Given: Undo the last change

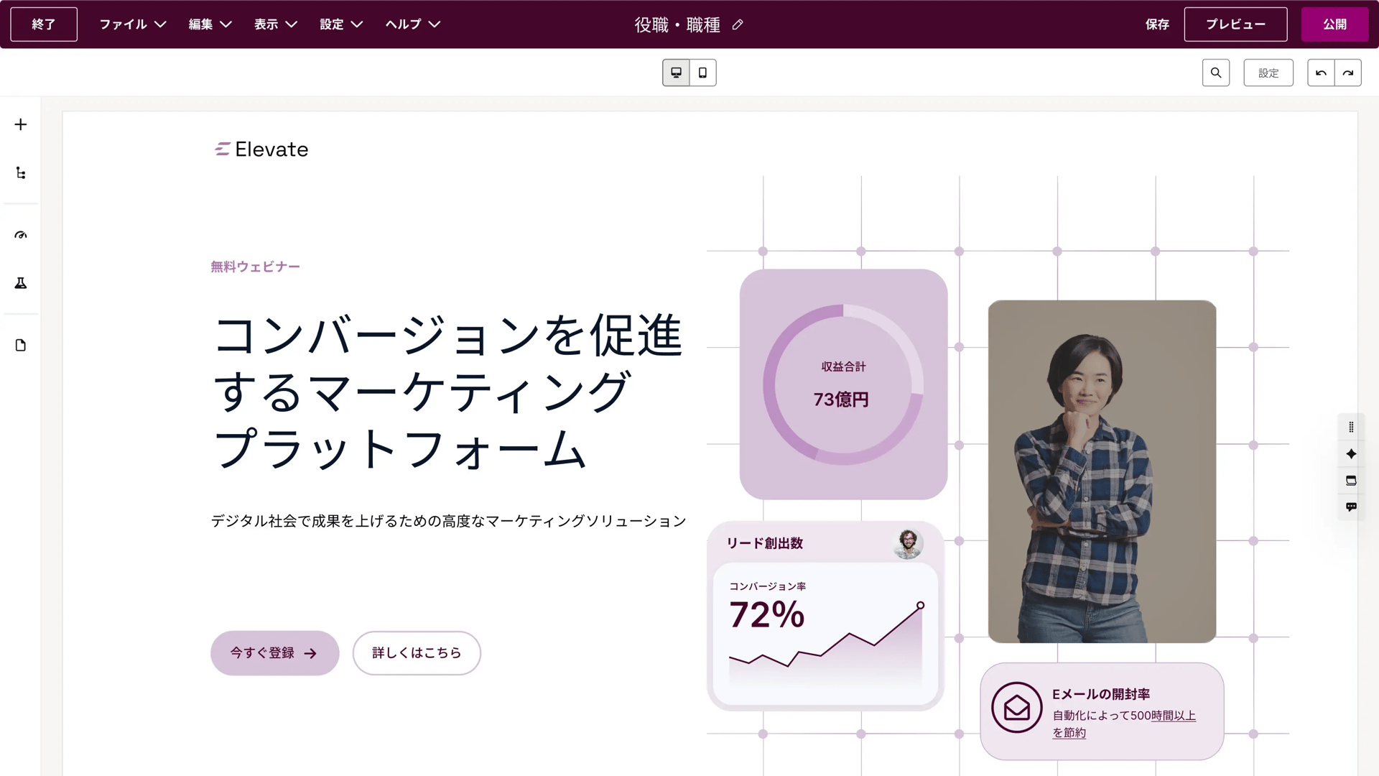Looking at the screenshot, I should tap(1321, 73).
